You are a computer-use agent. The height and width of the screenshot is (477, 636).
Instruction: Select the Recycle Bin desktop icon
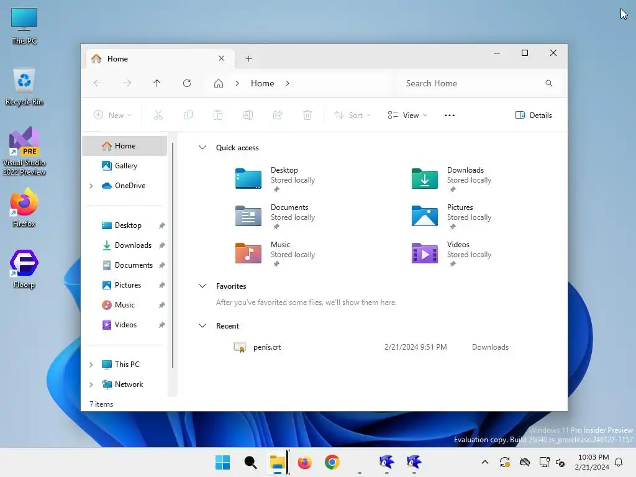(x=24, y=87)
